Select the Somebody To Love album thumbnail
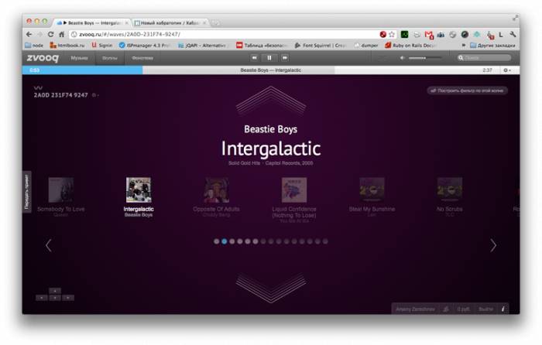 [x=61, y=190]
